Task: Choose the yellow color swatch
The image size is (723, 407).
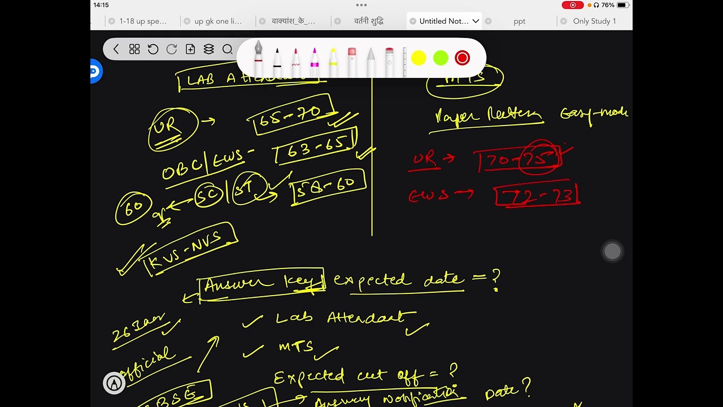Action: tap(419, 58)
